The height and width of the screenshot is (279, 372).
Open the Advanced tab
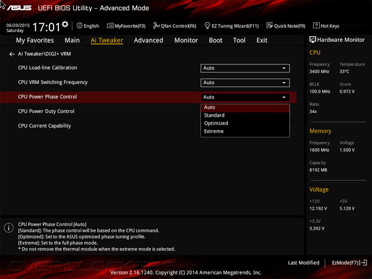pos(148,40)
